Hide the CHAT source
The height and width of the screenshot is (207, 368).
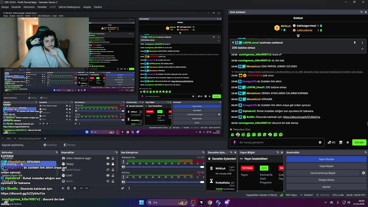(x=108, y=175)
